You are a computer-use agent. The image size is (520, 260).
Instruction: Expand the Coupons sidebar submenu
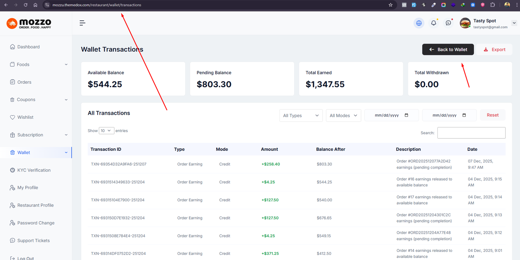point(66,100)
